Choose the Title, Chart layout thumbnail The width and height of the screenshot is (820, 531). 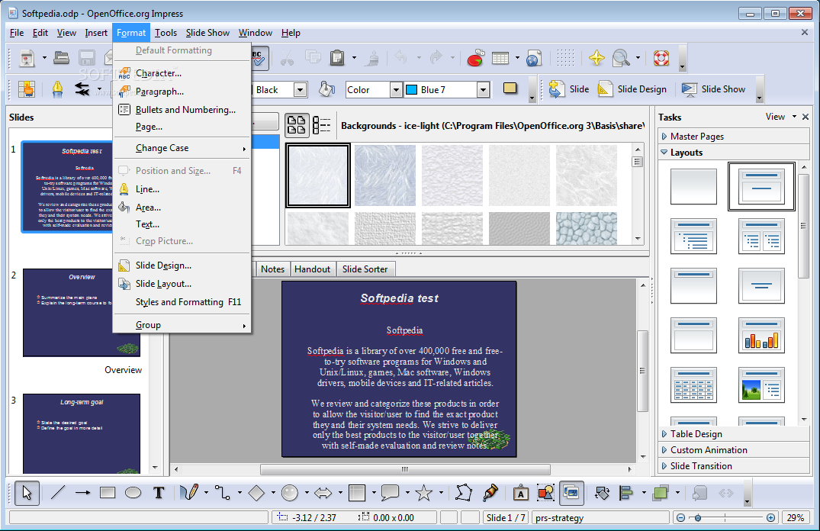pos(761,336)
